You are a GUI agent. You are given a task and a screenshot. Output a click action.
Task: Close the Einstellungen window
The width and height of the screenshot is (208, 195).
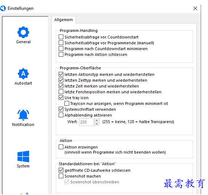195,8
